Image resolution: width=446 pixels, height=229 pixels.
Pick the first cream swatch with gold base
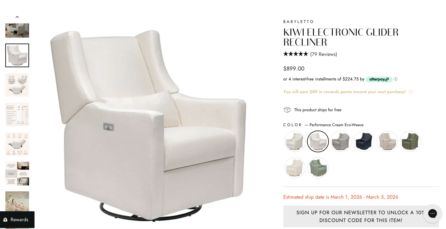coord(295,141)
